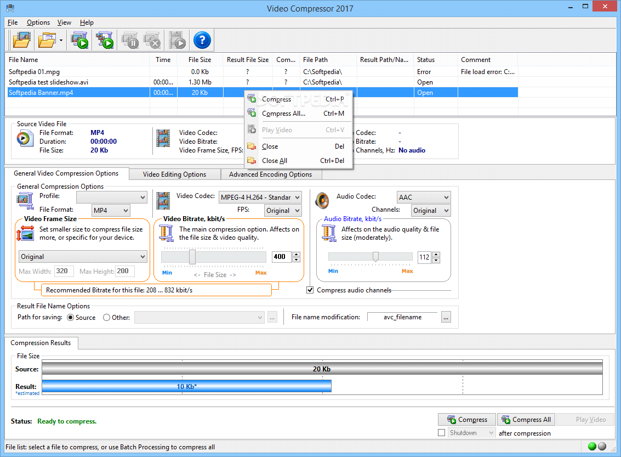Screen dimensions: 621x457
Task: Open the File Format MP4 dropdown
Action: (x=111, y=211)
